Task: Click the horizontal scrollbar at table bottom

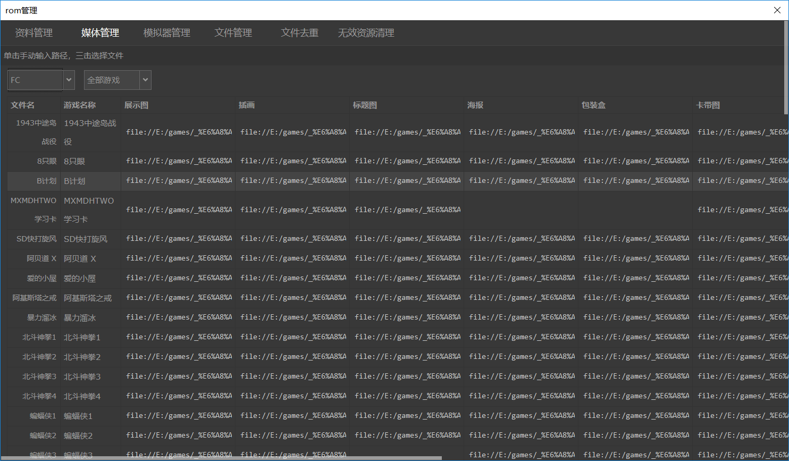Action: click(x=223, y=457)
